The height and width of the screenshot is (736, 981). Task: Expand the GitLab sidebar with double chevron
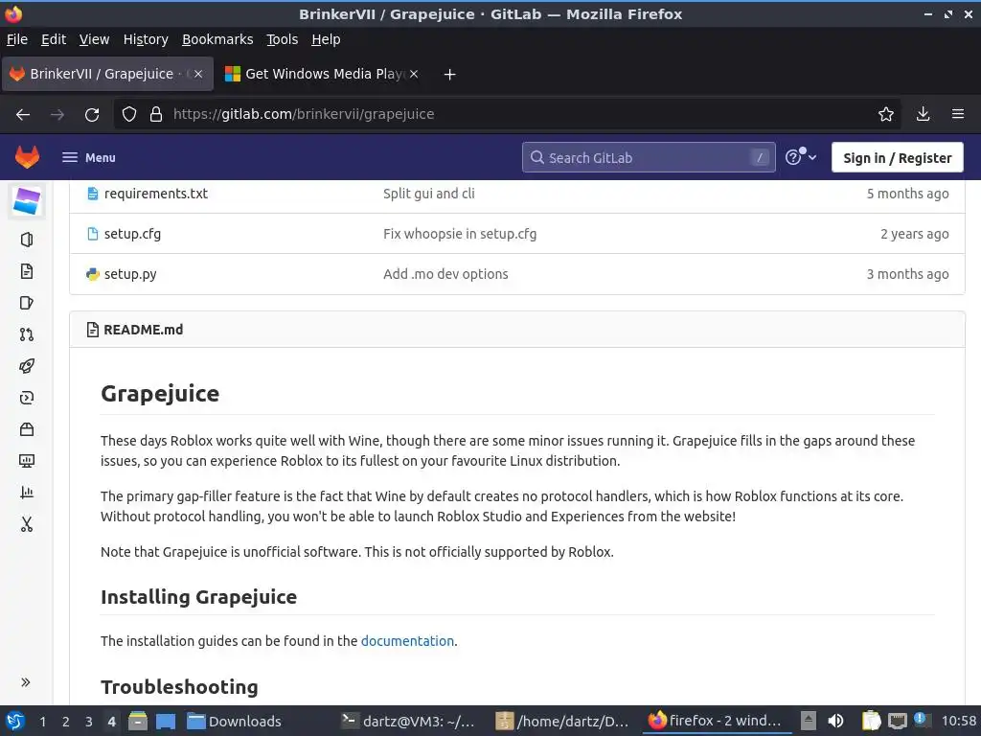(x=26, y=682)
